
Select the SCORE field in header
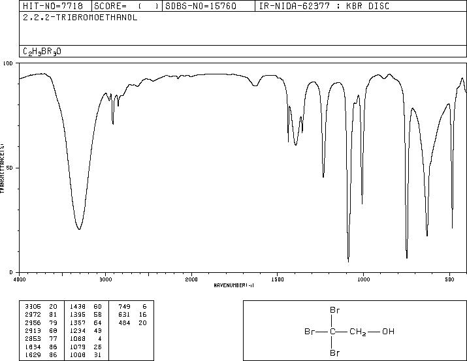coord(127,6)
